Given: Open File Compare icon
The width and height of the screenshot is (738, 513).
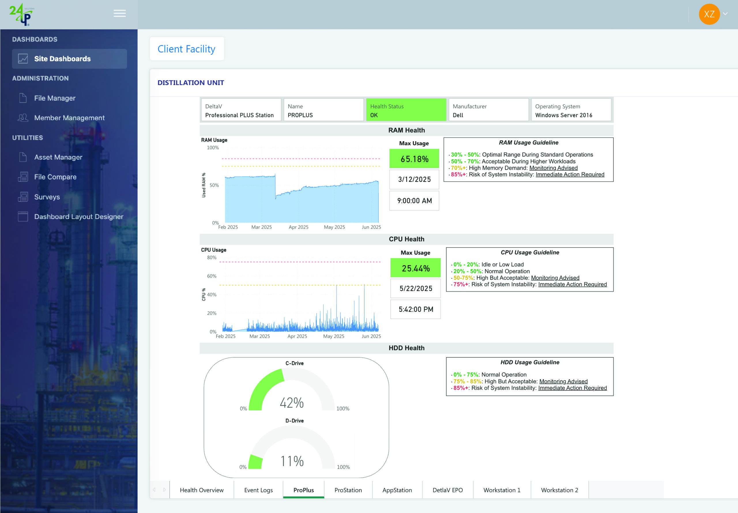Looking at the screenshot, I should pos(23,177).
